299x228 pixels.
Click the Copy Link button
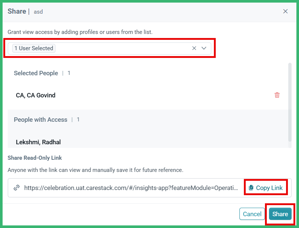(266, 187)
